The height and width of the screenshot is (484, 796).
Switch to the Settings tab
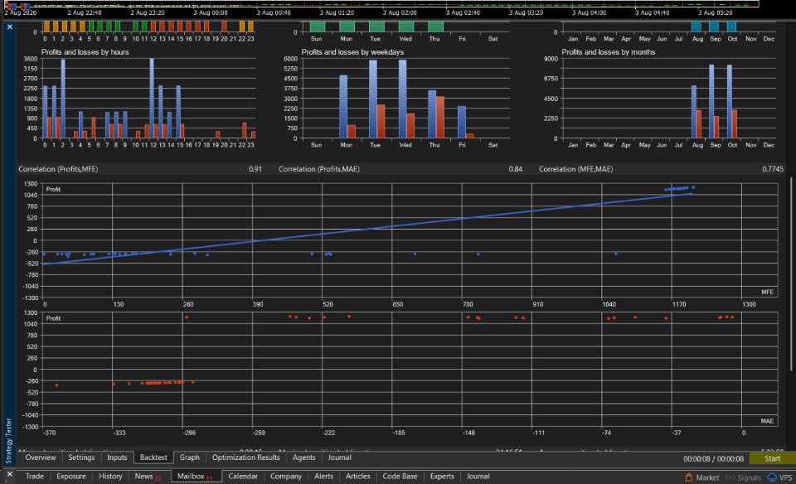tap(81, 457)
